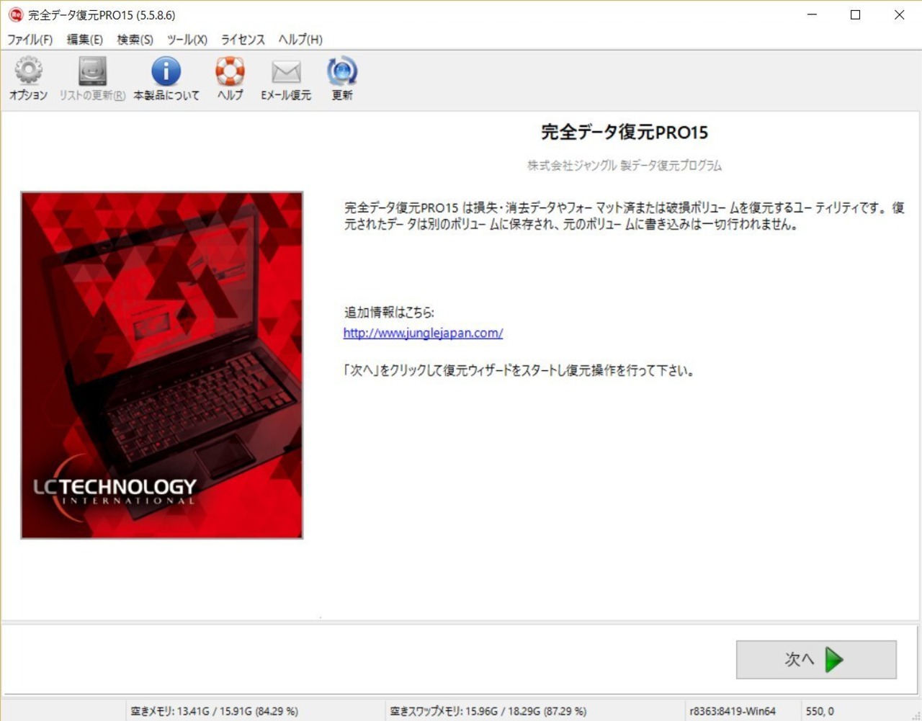Click 追加情報はこちら label
This screenshot has height=721, width=922.
[x=389, y=312]
